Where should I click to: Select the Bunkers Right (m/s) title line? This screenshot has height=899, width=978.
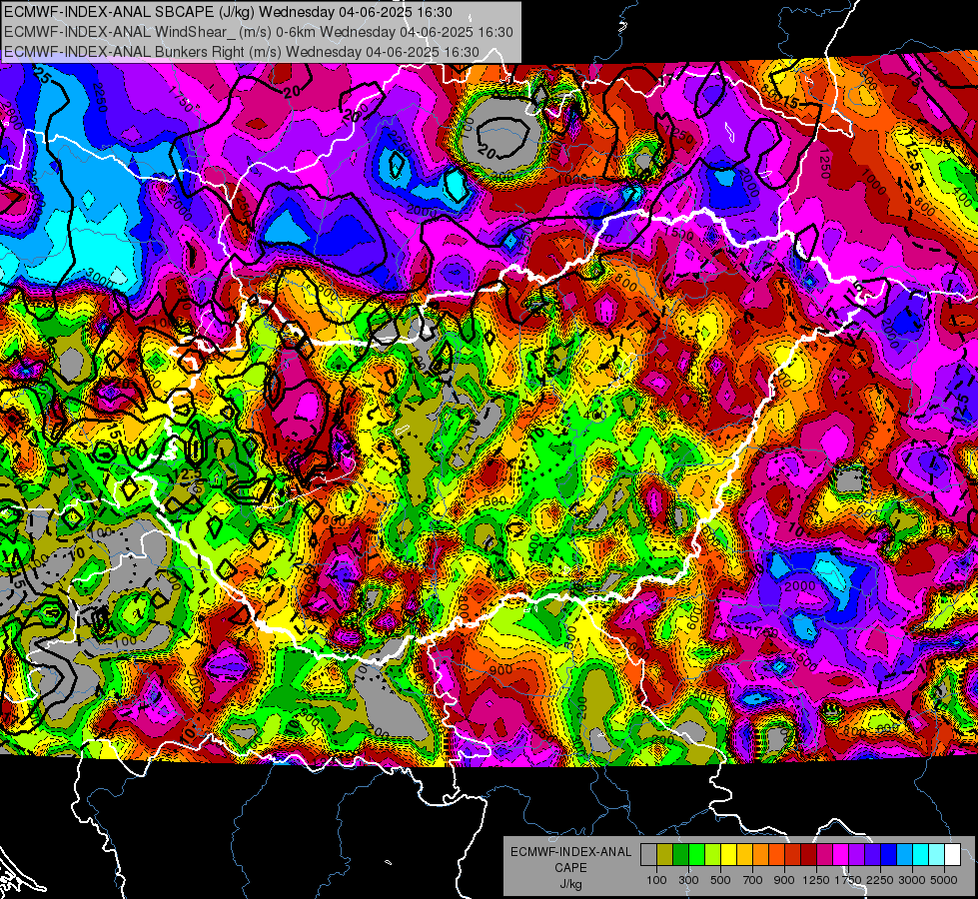(242, 52)
